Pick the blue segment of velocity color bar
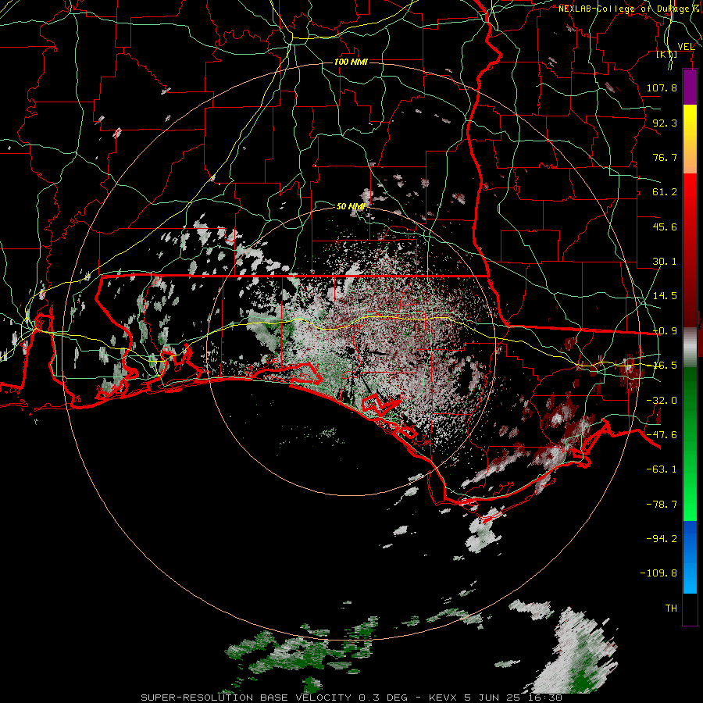Image resolution: width=703 pixels, height=703 pixels. point(690,557)
